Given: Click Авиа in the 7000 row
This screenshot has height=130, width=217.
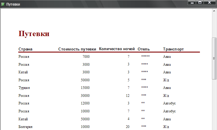Looking at the screenshot, I should [167, 57].
